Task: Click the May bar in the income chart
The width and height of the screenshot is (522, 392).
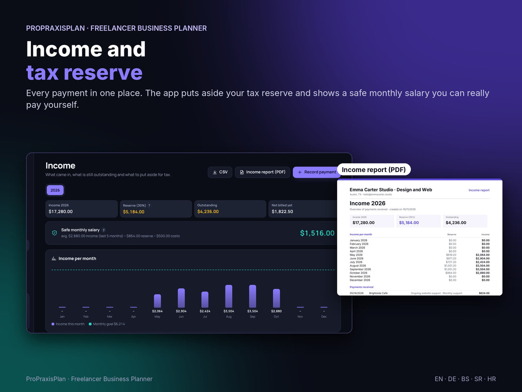Action: tap(157, 301)
